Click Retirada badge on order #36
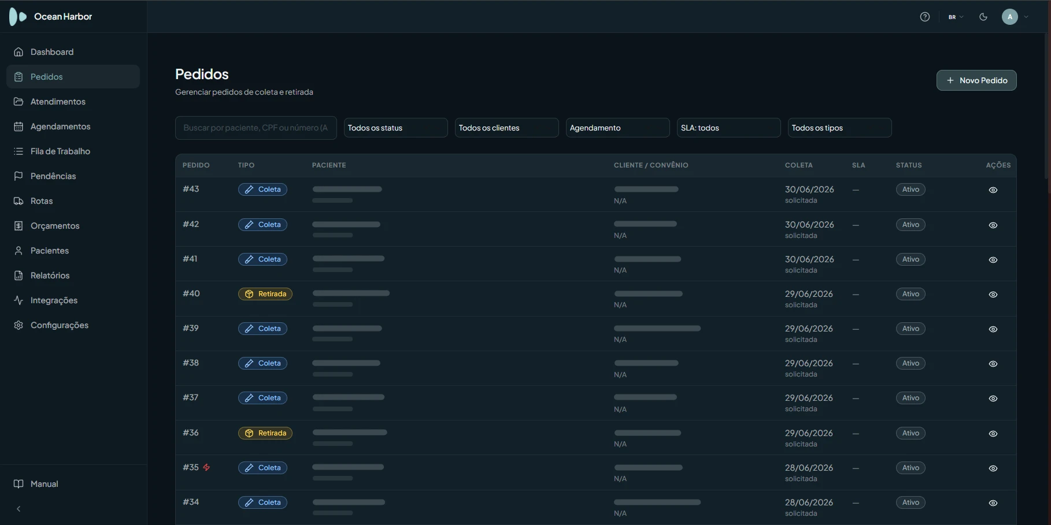The height and width of the screenshot is (525, 1051). (x=265, y=433)
